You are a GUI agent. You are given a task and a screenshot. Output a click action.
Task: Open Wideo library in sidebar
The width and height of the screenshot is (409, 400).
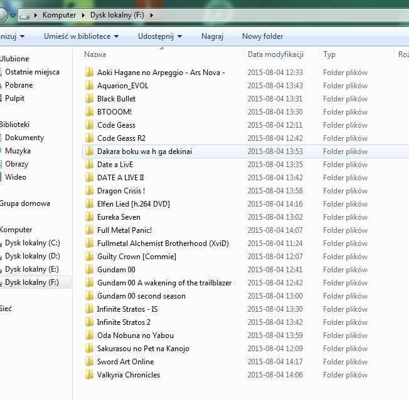tap(16, 177)
